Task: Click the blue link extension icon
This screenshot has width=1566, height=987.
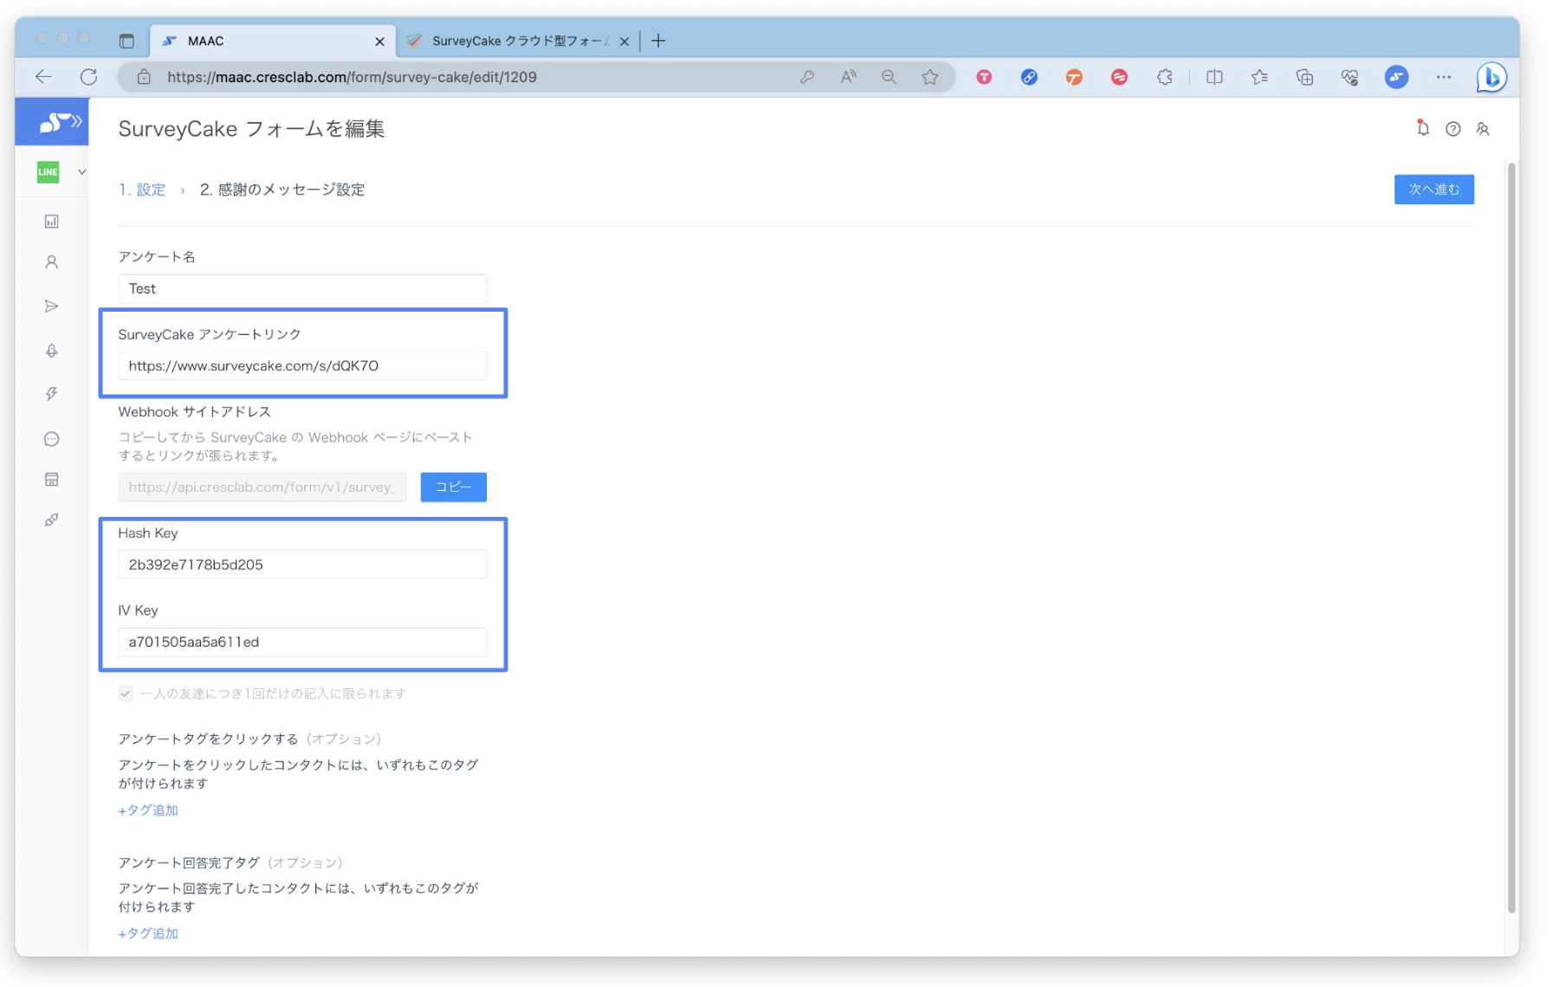Action: click(1029, 77)
